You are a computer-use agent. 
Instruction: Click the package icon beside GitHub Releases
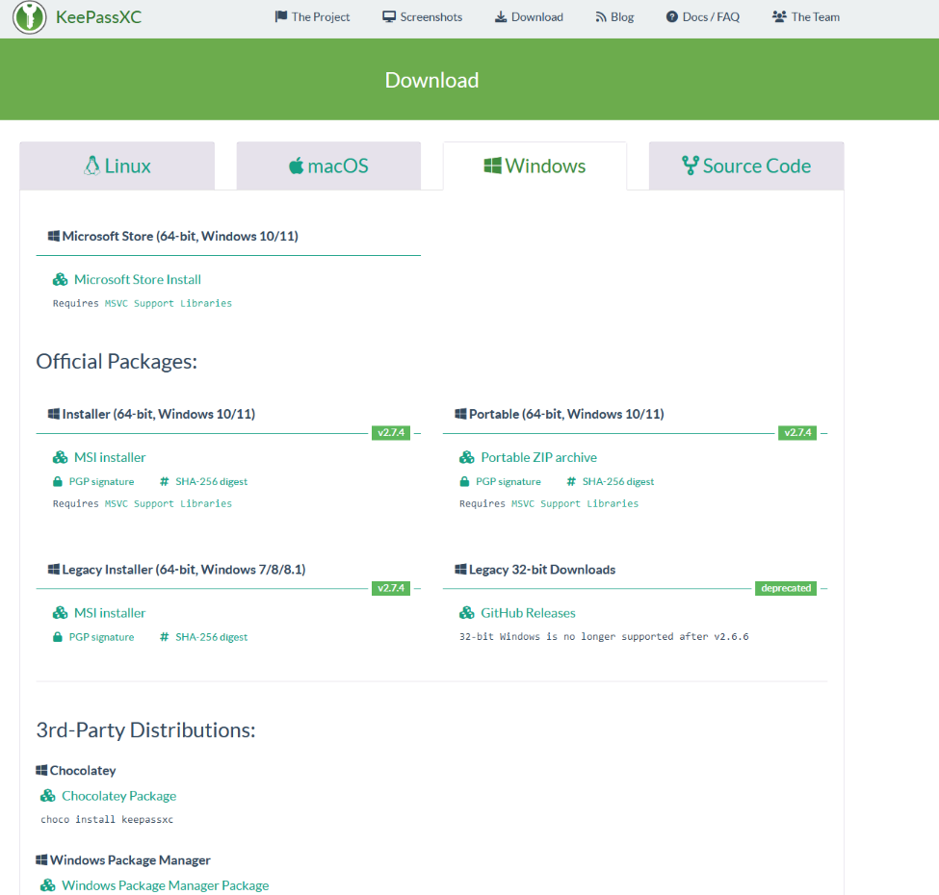click(x=467, y=613)
